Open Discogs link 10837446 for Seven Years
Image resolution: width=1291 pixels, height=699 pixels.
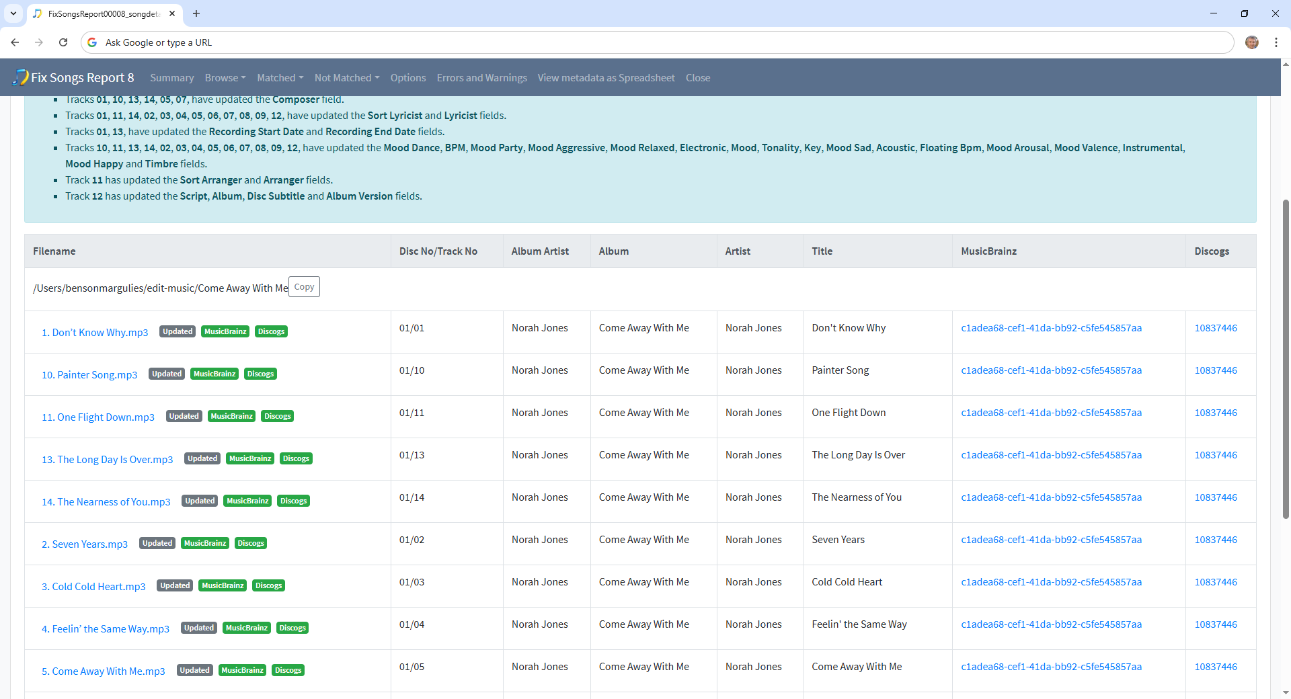click(x=1215, y=540)
